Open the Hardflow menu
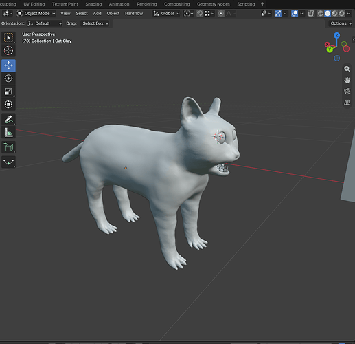 tap(134, 14)
